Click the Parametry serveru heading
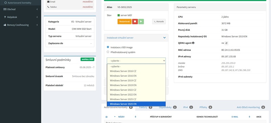The width and height of the screenshot is (271, 123). coord(186,7)
